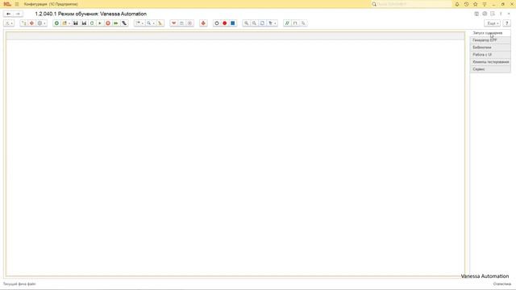Switch to the Генератор EPF tab
The image size is (516, 290).
pyautogui.click(x=490, y=40)
